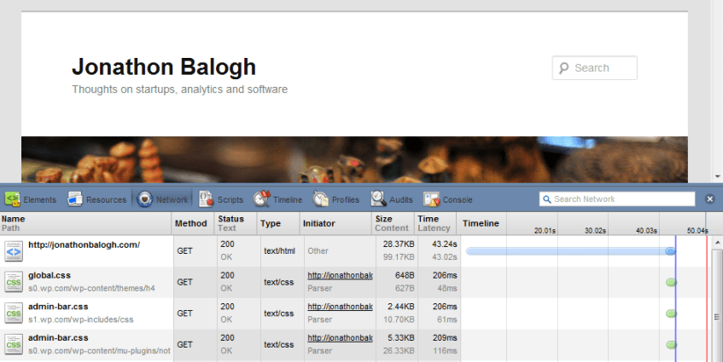This screenshot has height=362, width=723.
Task: Click the page scrollbar down arrow
Action: click(717, 176)
